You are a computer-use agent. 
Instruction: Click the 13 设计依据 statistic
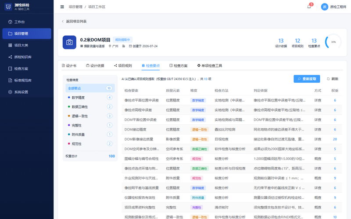click(x=281, y=42)
